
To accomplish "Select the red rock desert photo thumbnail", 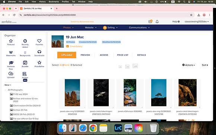I will coord(72,92).
